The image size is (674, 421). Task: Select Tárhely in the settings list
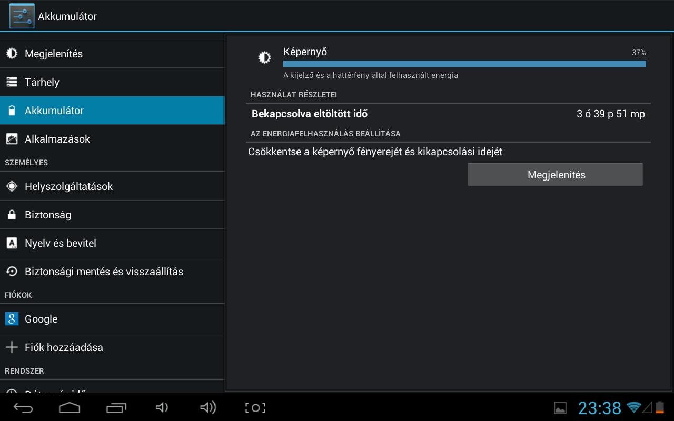42,82
